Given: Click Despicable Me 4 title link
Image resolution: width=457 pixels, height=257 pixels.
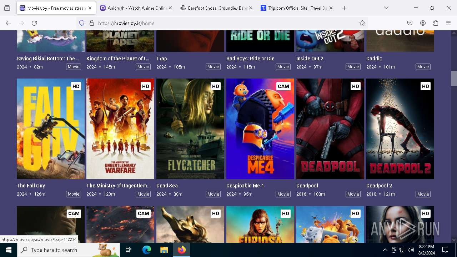Looking at the screenshot, I should coord(245,186).
